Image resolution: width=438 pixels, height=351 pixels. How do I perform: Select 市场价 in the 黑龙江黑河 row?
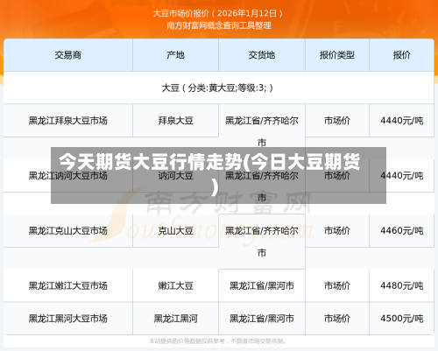[337, 319]
